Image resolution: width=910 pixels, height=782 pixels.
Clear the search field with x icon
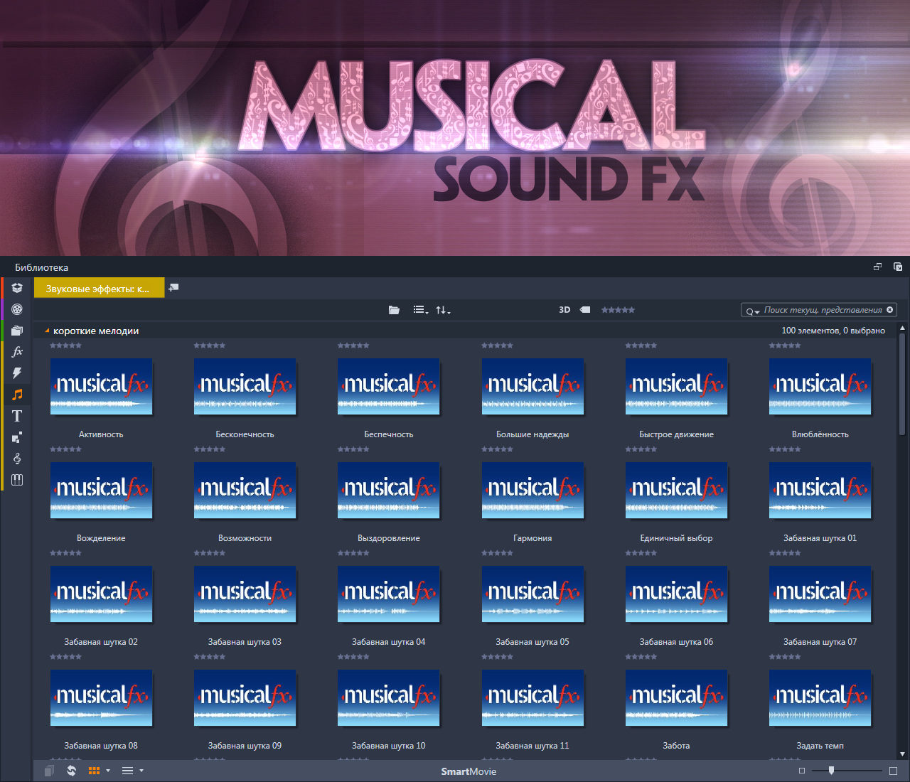pos(889,310)
